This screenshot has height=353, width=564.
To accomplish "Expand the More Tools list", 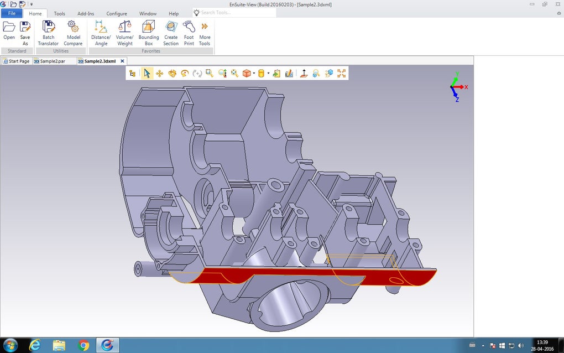I will [x=205, y=33].
